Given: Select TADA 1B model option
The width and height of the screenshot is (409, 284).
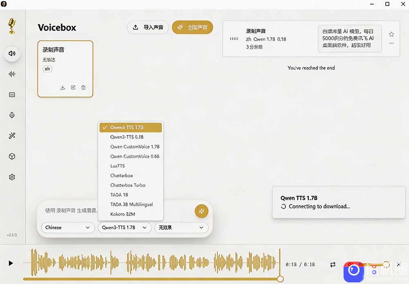Looking at the screenshot, I should 130,195.
